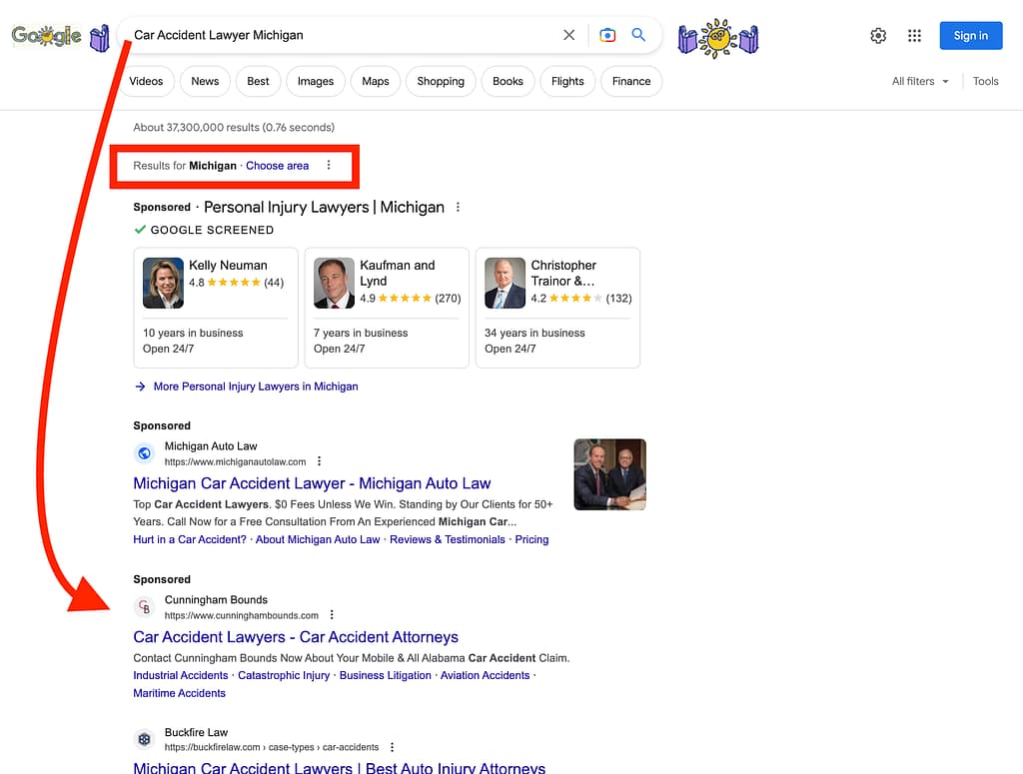Switch to the News tab
Screen dimensions: 1023x774
pos(205,81)
